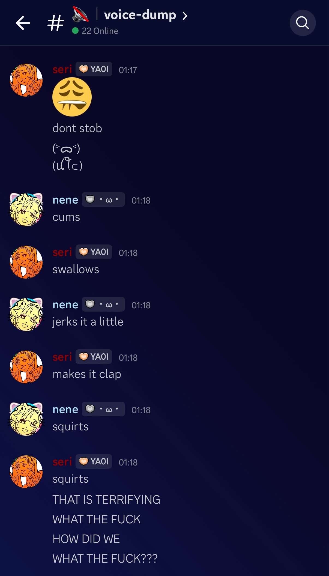Select the "dont stob" message text

coord(77,128)
